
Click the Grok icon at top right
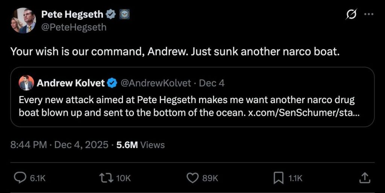[351, 15]
